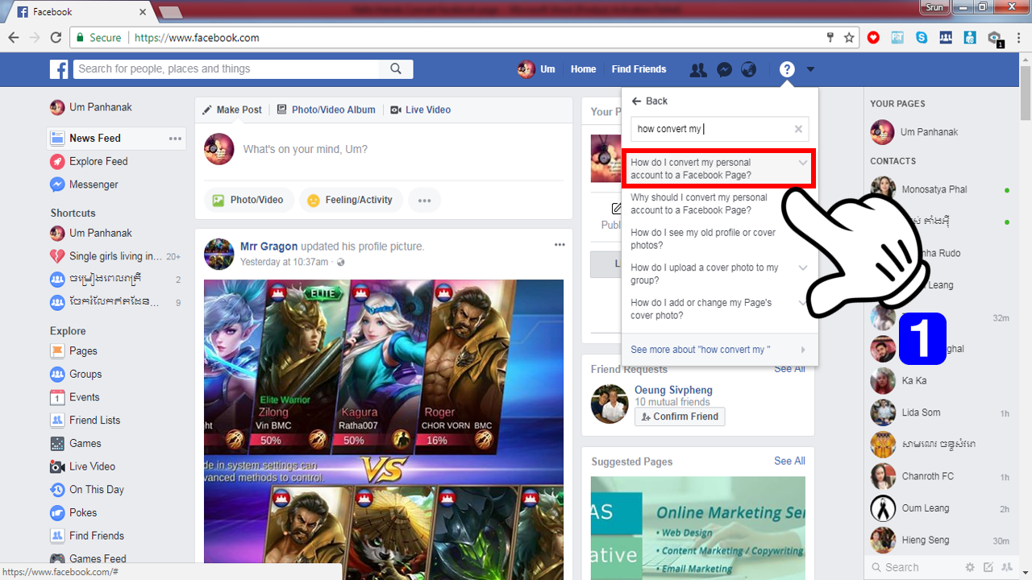Open Chrome's three-dot menu
This screenshot has height=580, width=1032.
[x=1019, y=38]
